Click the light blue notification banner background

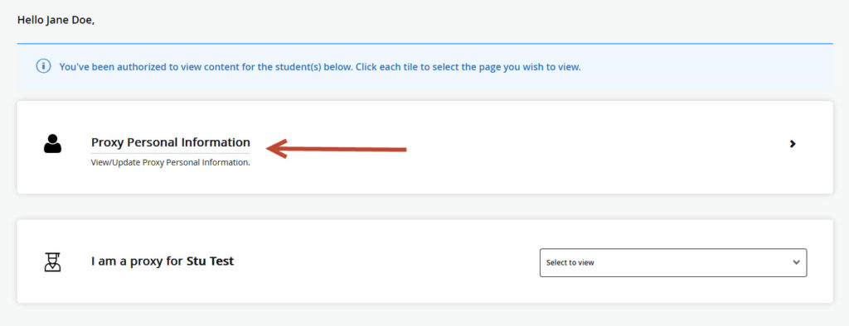tap(704, 67)
